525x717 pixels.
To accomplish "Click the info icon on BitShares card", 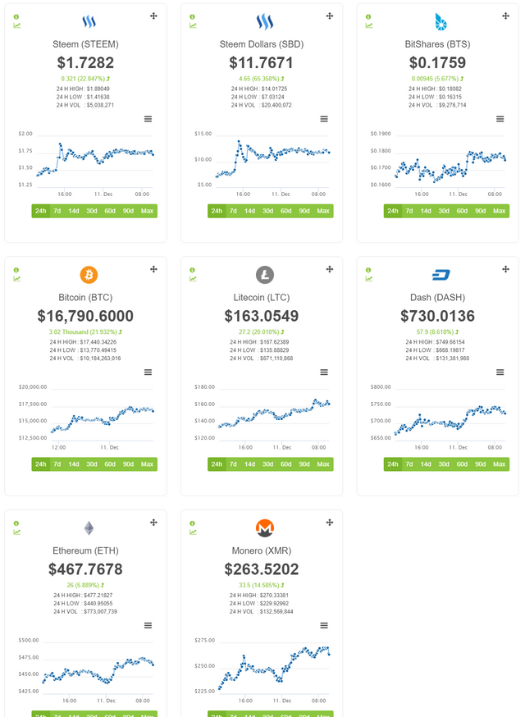I will click(368, 16).
